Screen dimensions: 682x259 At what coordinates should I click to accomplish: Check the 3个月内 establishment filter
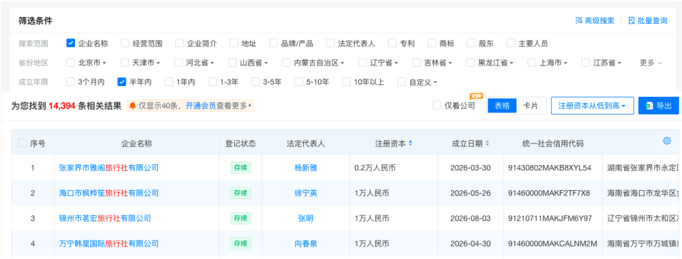[x=71, y=81]
